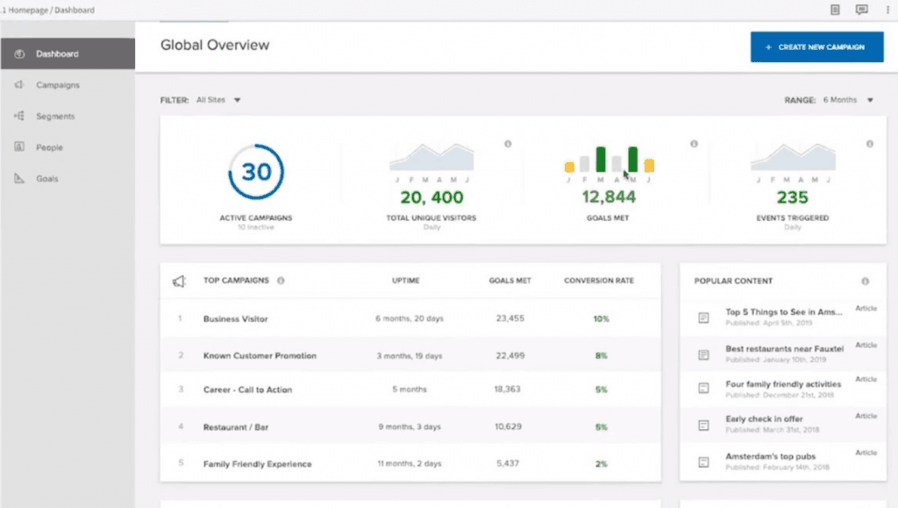
Task: Click article icon beside Best restaurants near Fauxtel
Action: [x=704, y=355]
